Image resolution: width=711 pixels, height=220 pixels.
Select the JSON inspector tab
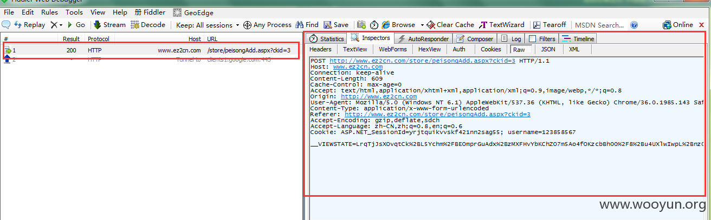click(x=548, y=50)
